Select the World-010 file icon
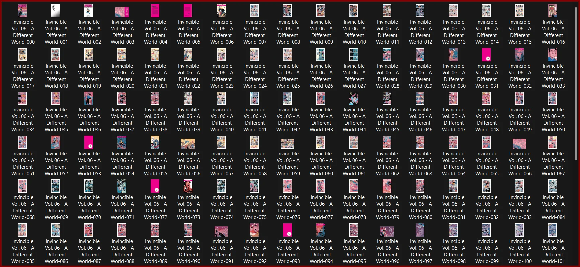 pos(354,11)
